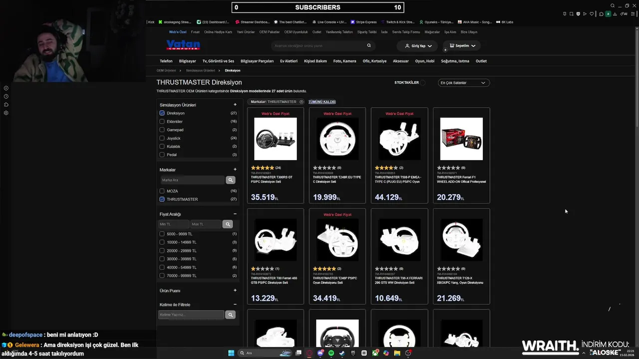Check the Joystick category checkbox
The width and height of the screenshot is (639, 359).
click(162, 138)
